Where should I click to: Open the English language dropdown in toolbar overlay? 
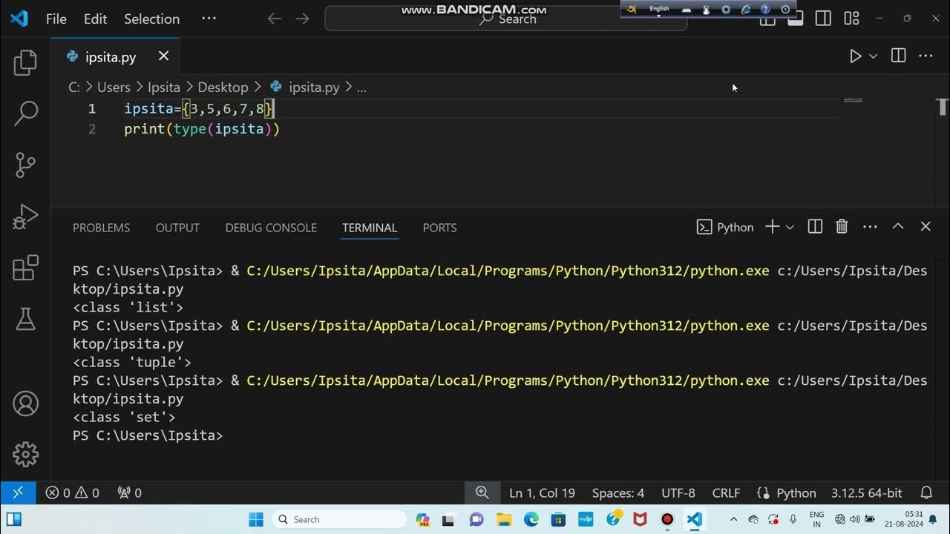coord(659,10)
